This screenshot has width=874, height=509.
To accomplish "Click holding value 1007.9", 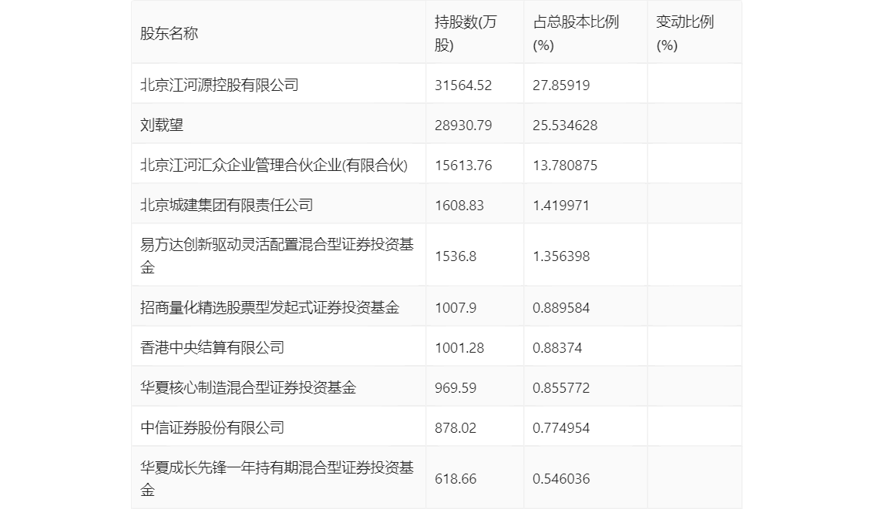I will pyautogui.click(x=455, y=308).
